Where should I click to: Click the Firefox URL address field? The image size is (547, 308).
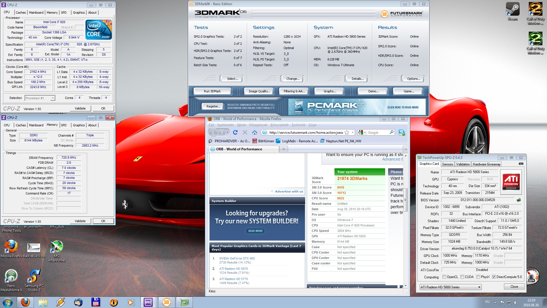(x=306, y=132)
